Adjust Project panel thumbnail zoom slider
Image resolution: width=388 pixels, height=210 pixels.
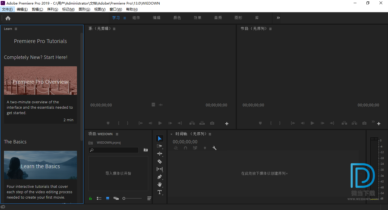(x=132, y=198)
